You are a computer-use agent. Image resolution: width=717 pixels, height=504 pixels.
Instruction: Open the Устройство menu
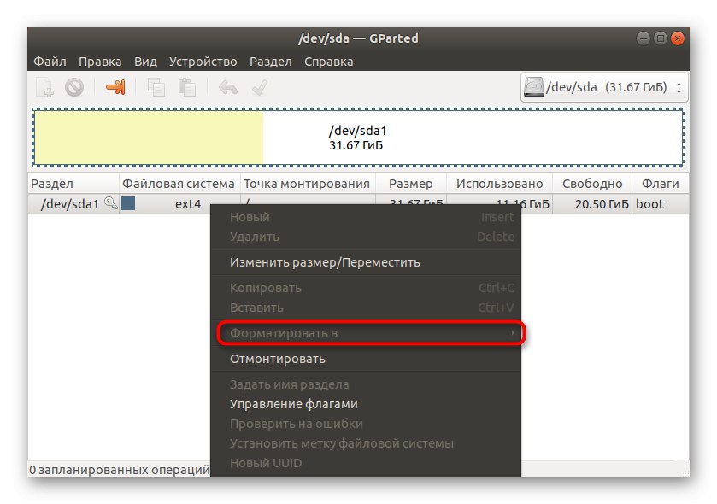coord(203,62)
